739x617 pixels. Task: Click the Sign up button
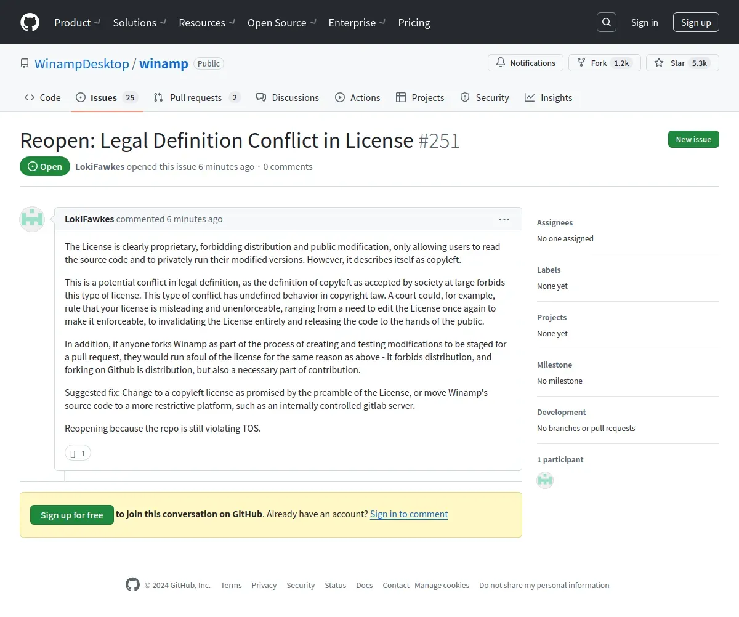(x=696, y=22)
